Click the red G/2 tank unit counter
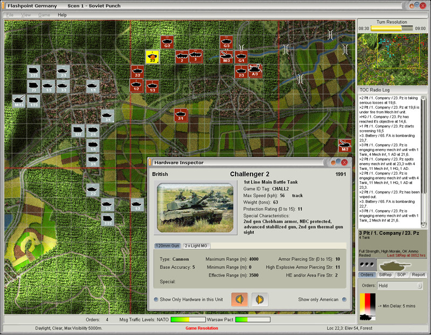The width and height of the screenshot is (431, 335). (x=167, y=42)
